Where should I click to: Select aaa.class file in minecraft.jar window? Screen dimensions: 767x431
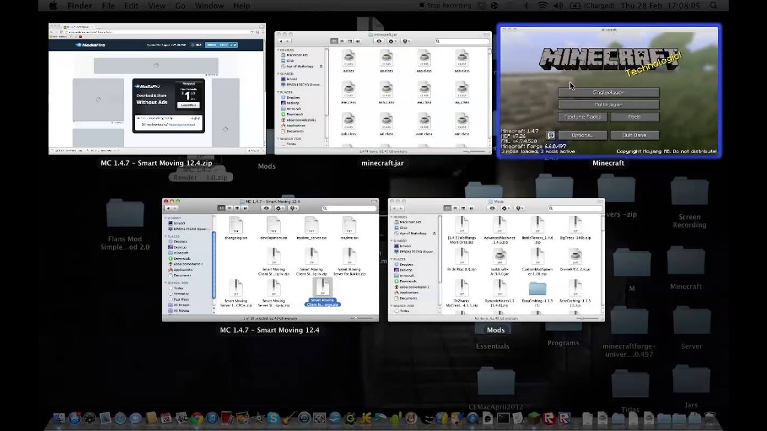click(x=424, y=62)
